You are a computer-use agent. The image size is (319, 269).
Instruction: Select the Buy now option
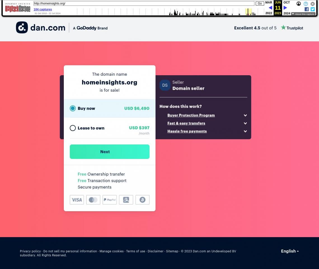coord(73,108)
